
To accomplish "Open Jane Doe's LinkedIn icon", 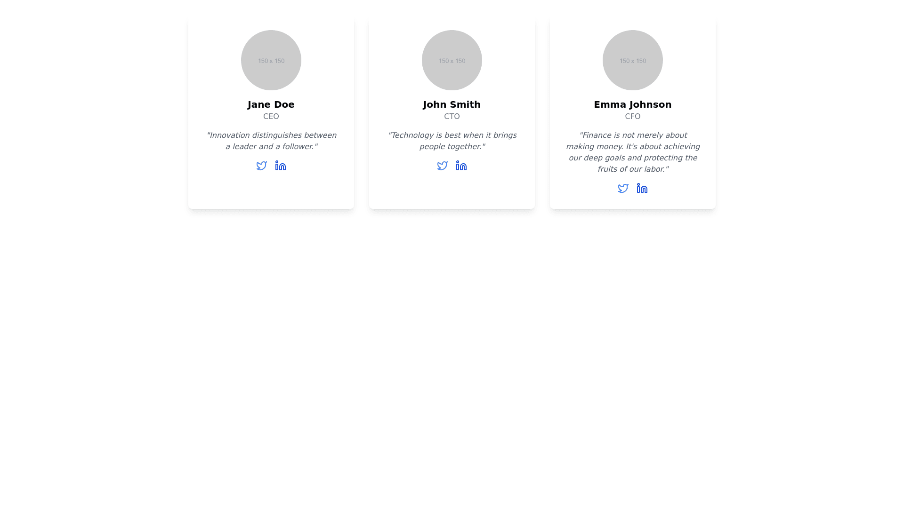I will click(x=281, y=166).
